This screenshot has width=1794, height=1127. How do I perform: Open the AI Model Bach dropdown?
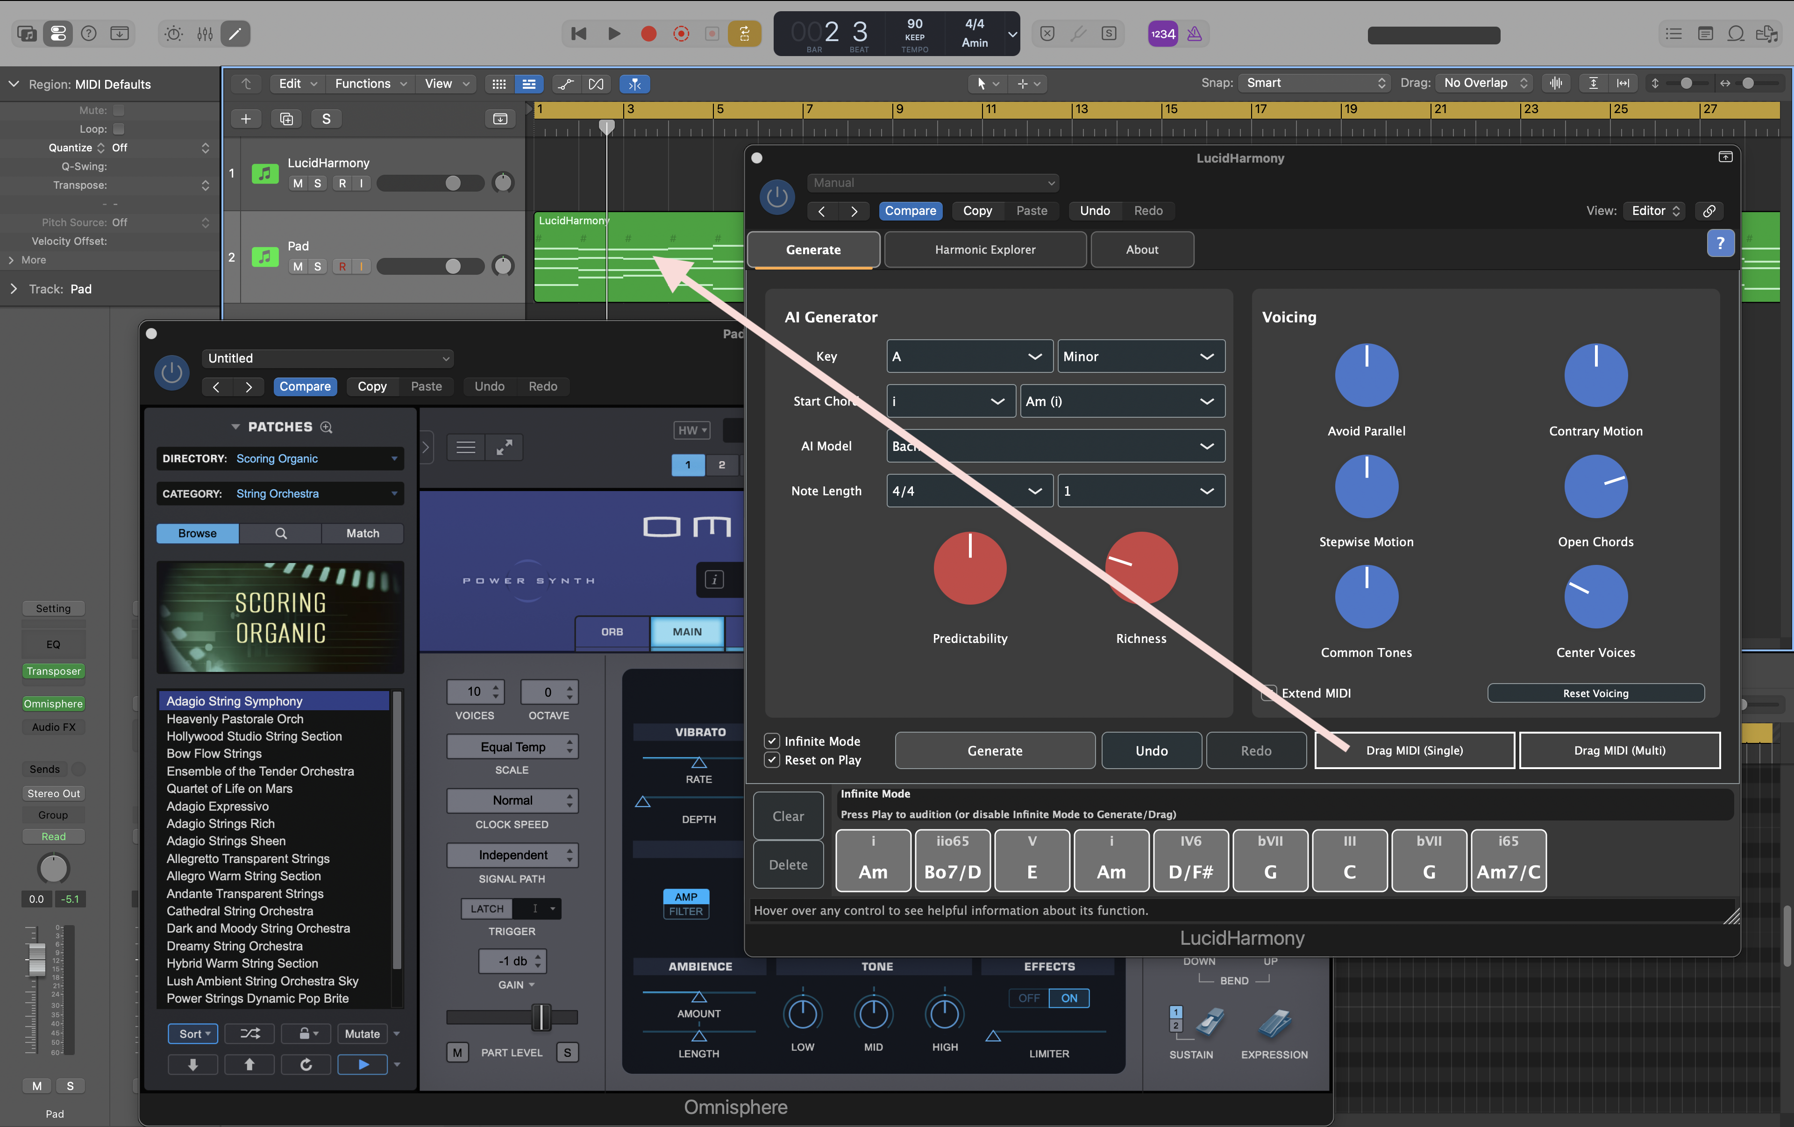coord(1056,445)
